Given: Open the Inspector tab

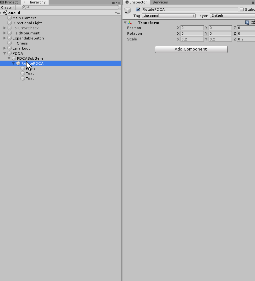Looking at the screenshot, I should click(x=136, y=2).
